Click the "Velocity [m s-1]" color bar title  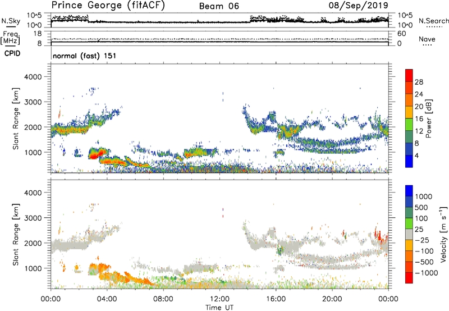443,234
